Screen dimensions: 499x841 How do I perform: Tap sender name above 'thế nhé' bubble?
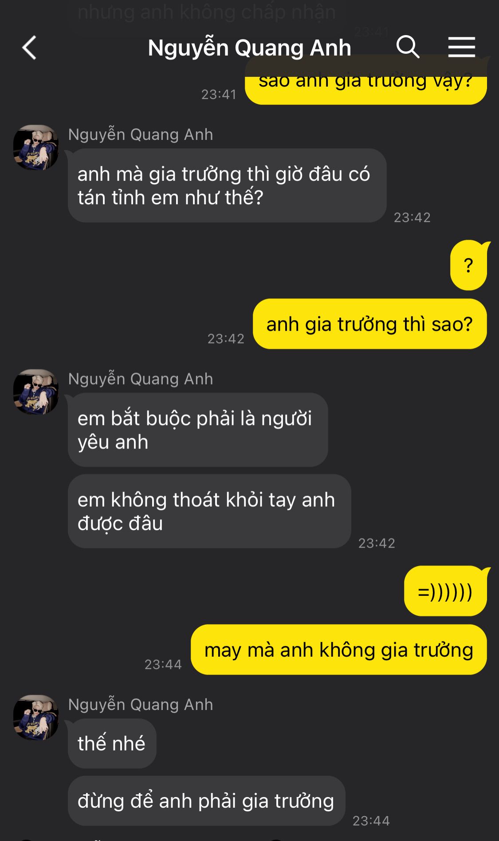pos(141,705)
